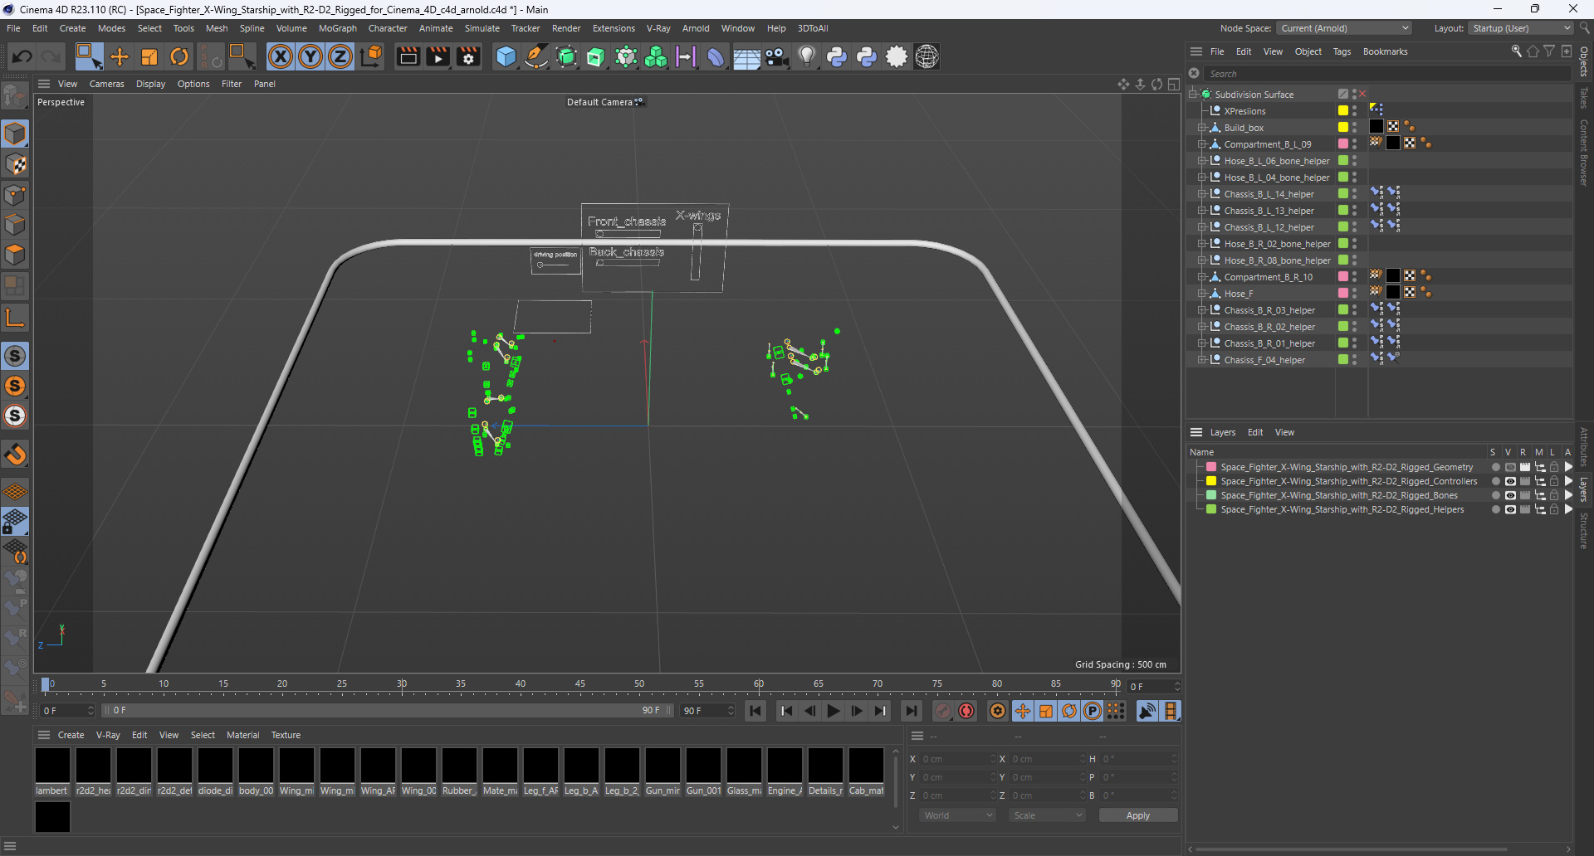1594x856 pixels.
Task: Click the Spline Pen tool icon
Action: point(536,56)
